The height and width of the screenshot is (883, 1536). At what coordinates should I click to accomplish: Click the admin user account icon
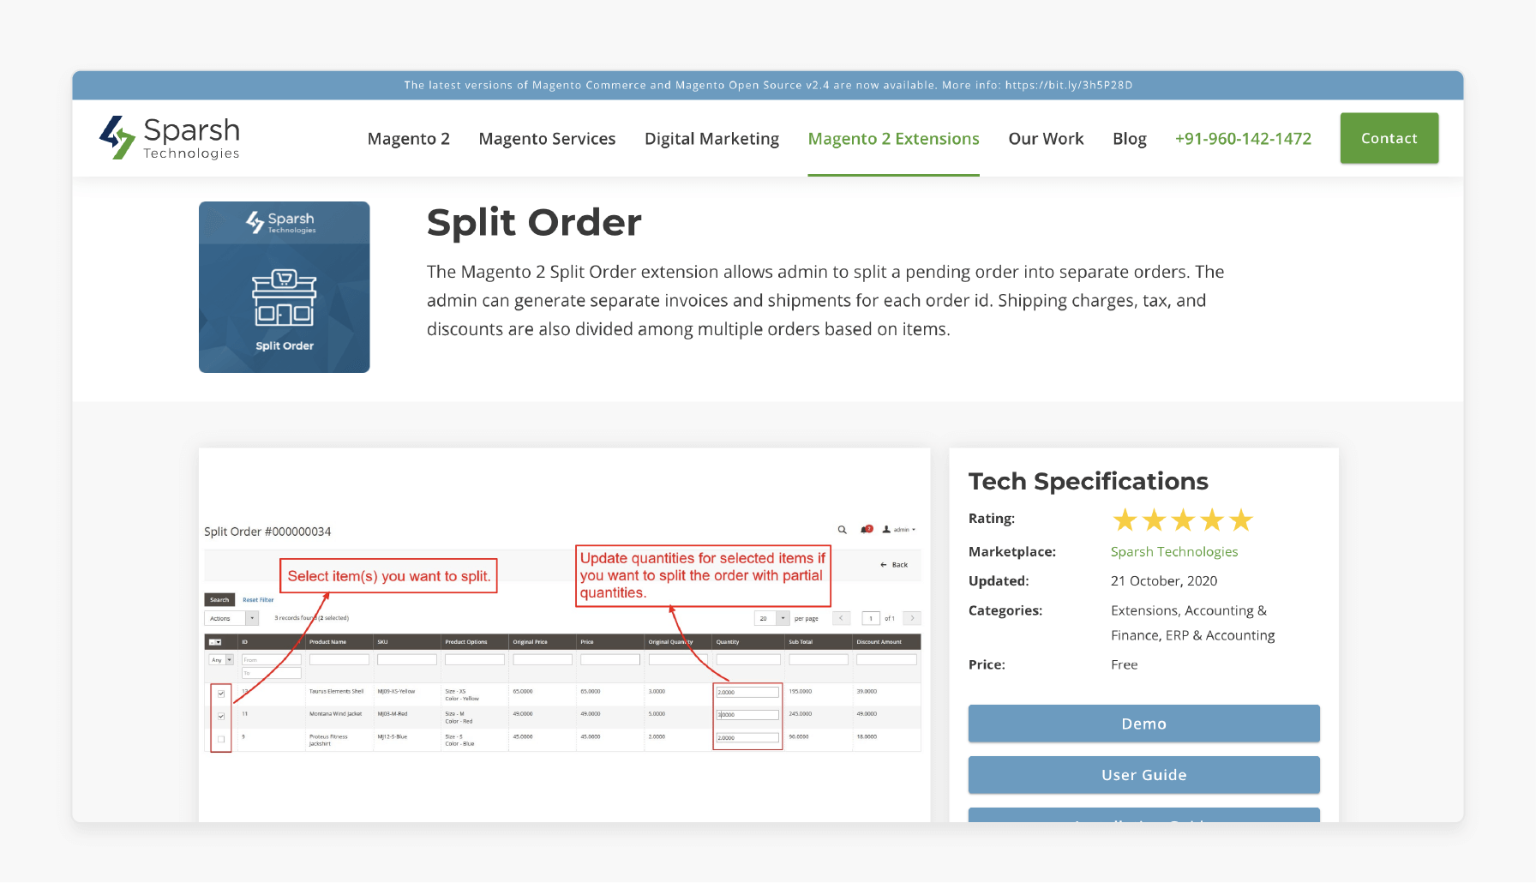point(886,530)
